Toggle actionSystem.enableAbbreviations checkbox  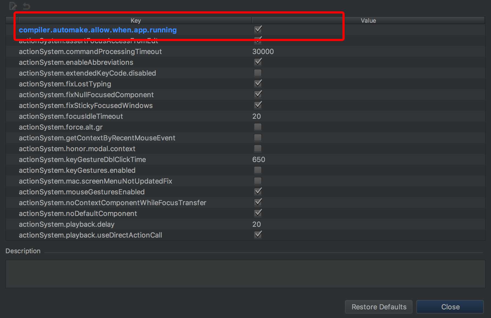coord(258,62)
